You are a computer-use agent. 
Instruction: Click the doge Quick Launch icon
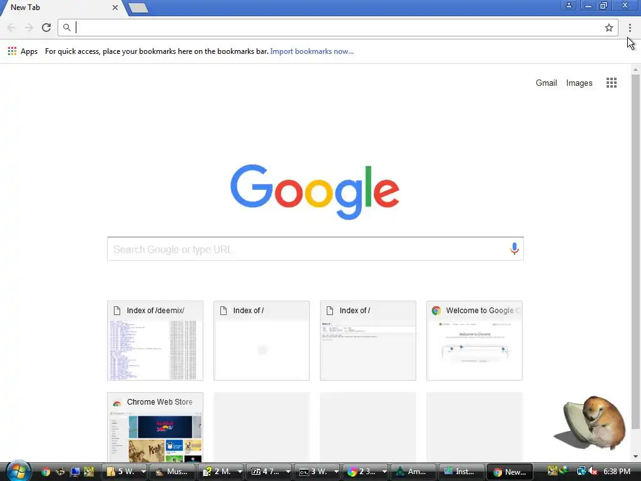pos(89,472)
